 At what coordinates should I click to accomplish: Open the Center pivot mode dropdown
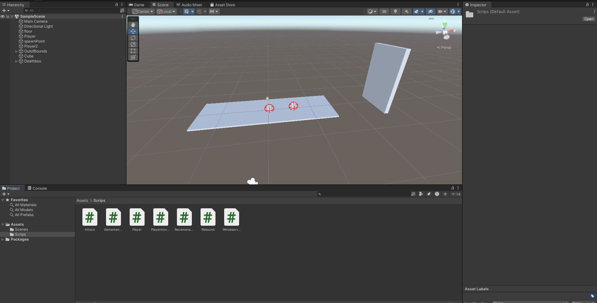click(x=143, y=11)
